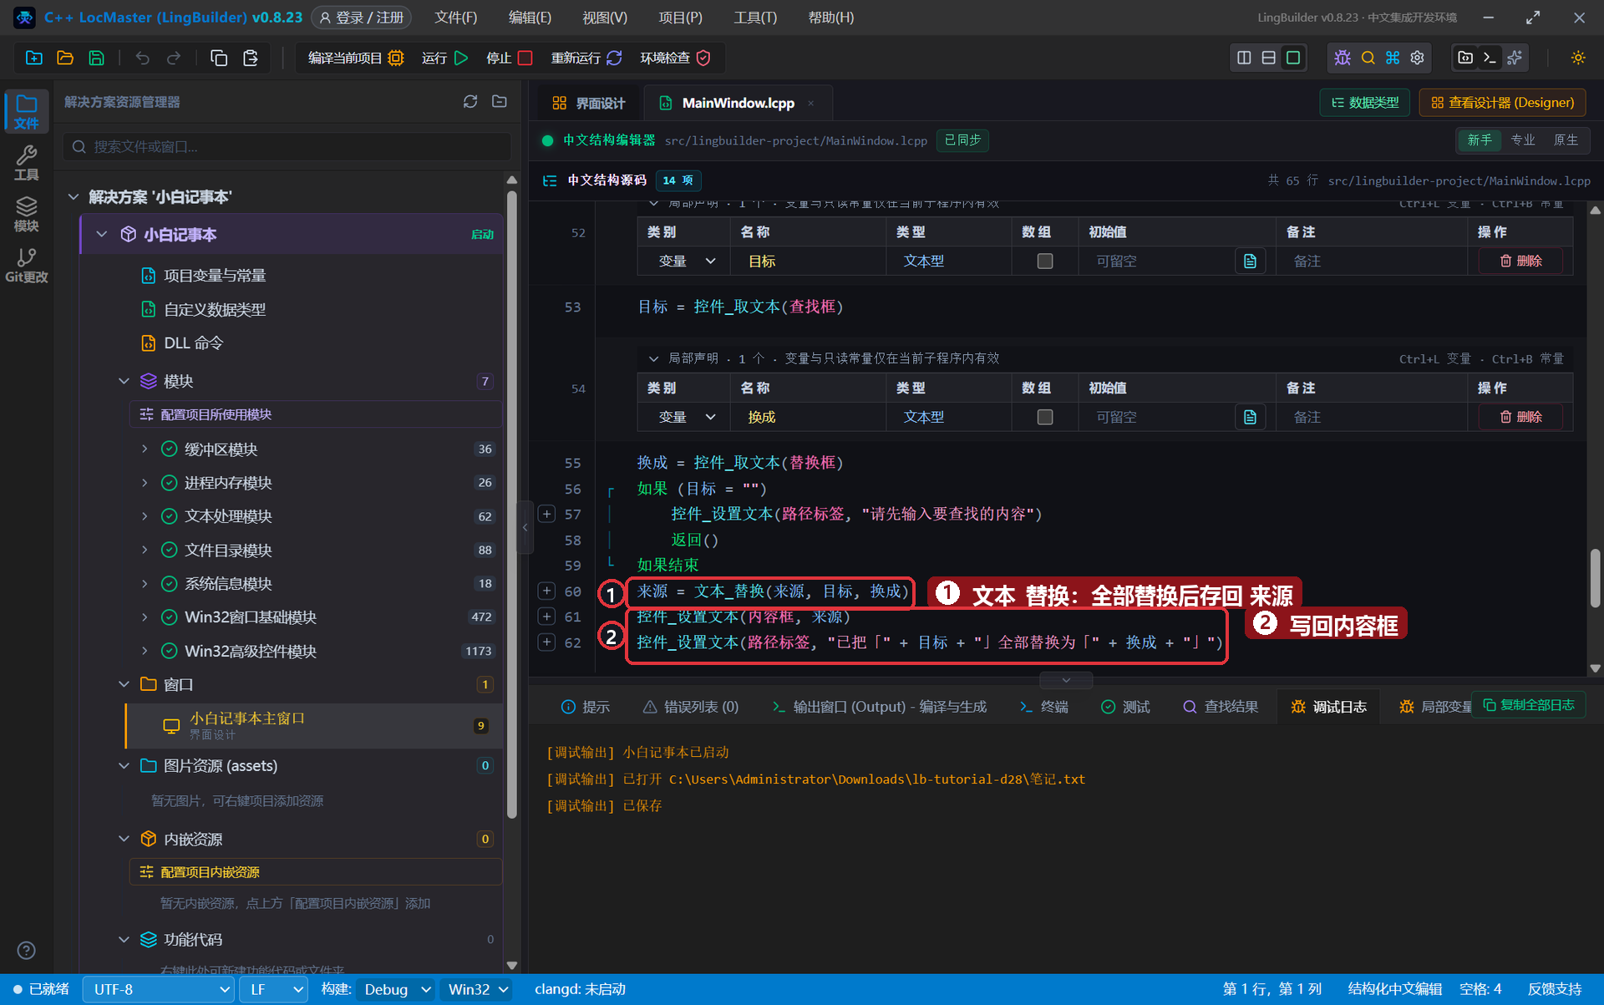Open the UTF-8 encoding dropdown
This screenshot has width=1604, height=1005.
[159, 989]
